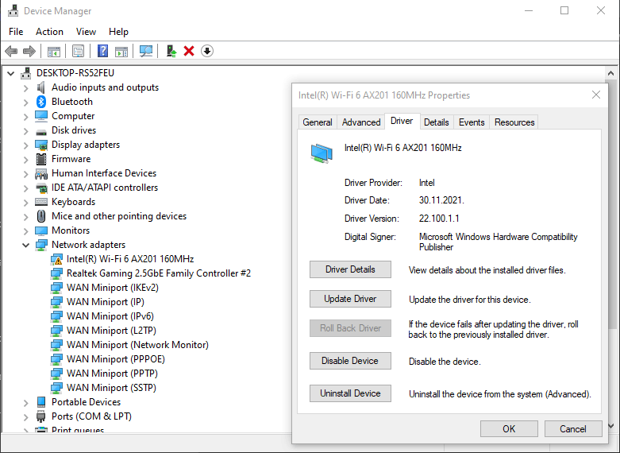
Task: Select Realtek Gaming 2.5GbE Family Controller #2
Action: click(x=159, y=273)
